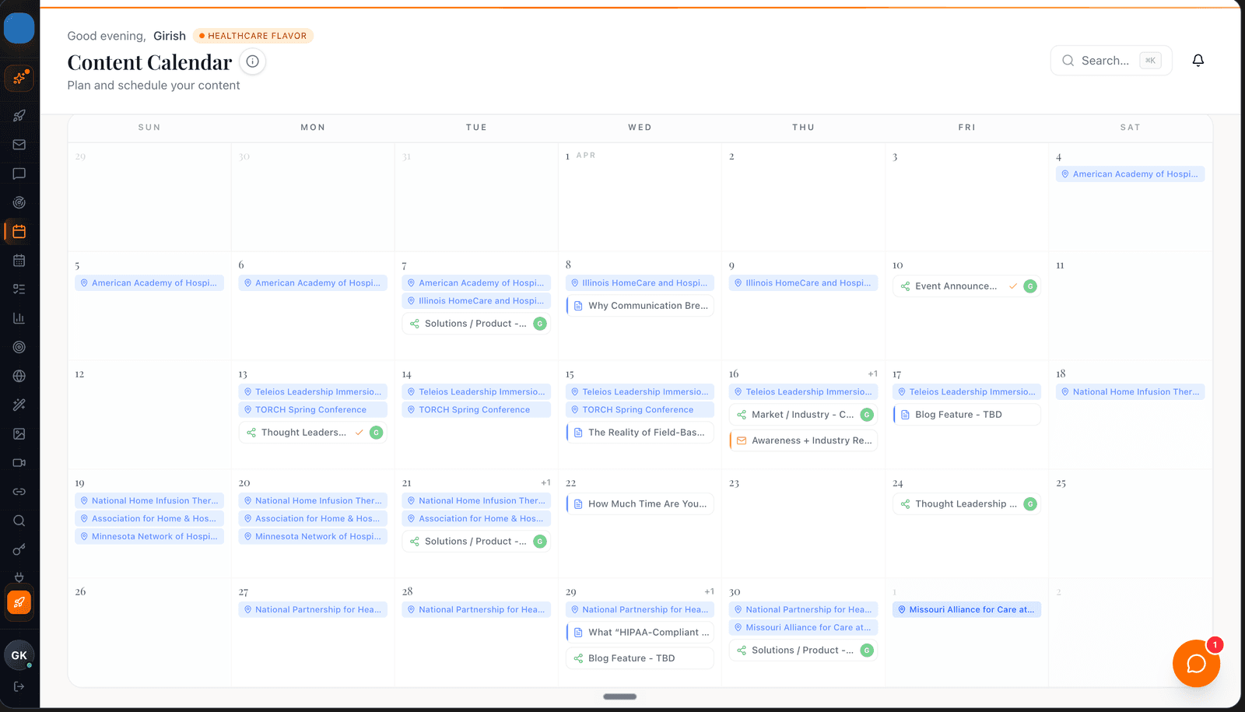Select the link chain sidebar icon
The width and height of the screenshot is (1245, 712).
pyautogui.click(x=19, y=492)
